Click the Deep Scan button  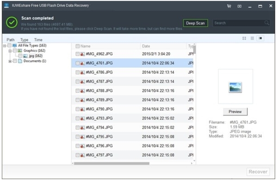pos(196,23)
